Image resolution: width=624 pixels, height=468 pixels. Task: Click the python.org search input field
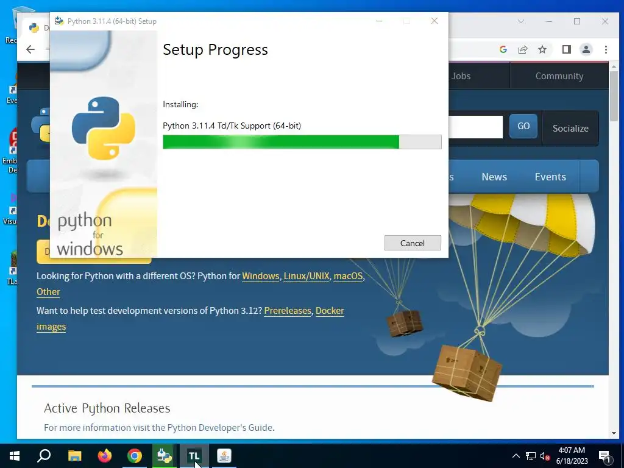click(475, 127)
